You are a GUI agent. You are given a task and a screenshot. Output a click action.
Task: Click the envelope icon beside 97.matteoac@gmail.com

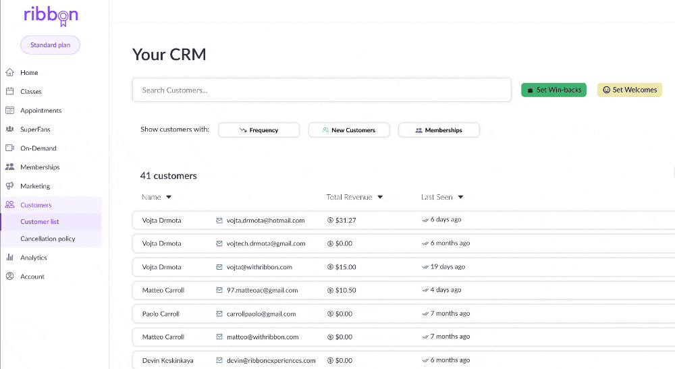click(219, 290)
